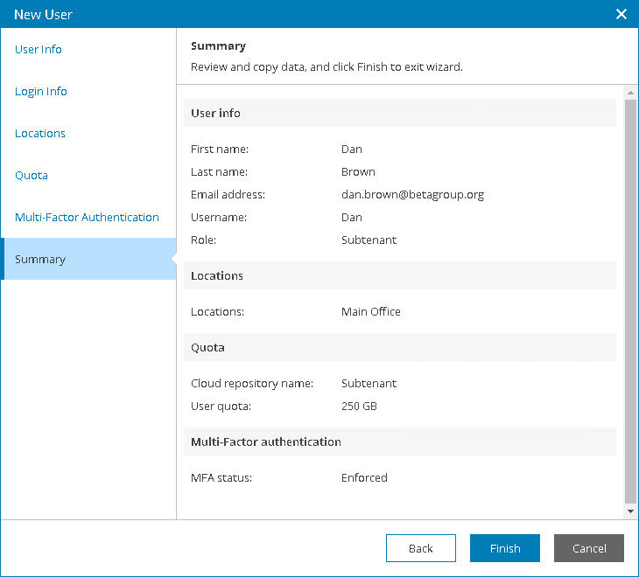Switch to the Locations step
639x577 pixels.
coord(40,134)
